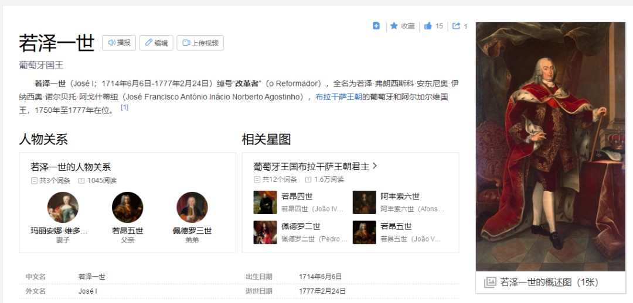The width and height of the screenshot is (633, 303).
Task: Open 若昂四世 entry thumbnail
Action: point(266,202)
